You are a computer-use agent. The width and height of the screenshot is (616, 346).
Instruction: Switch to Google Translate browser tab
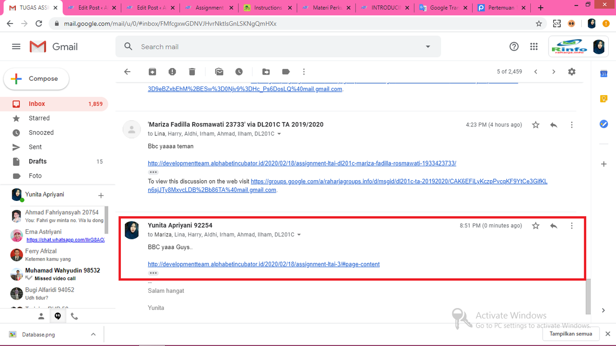point(443,8)
